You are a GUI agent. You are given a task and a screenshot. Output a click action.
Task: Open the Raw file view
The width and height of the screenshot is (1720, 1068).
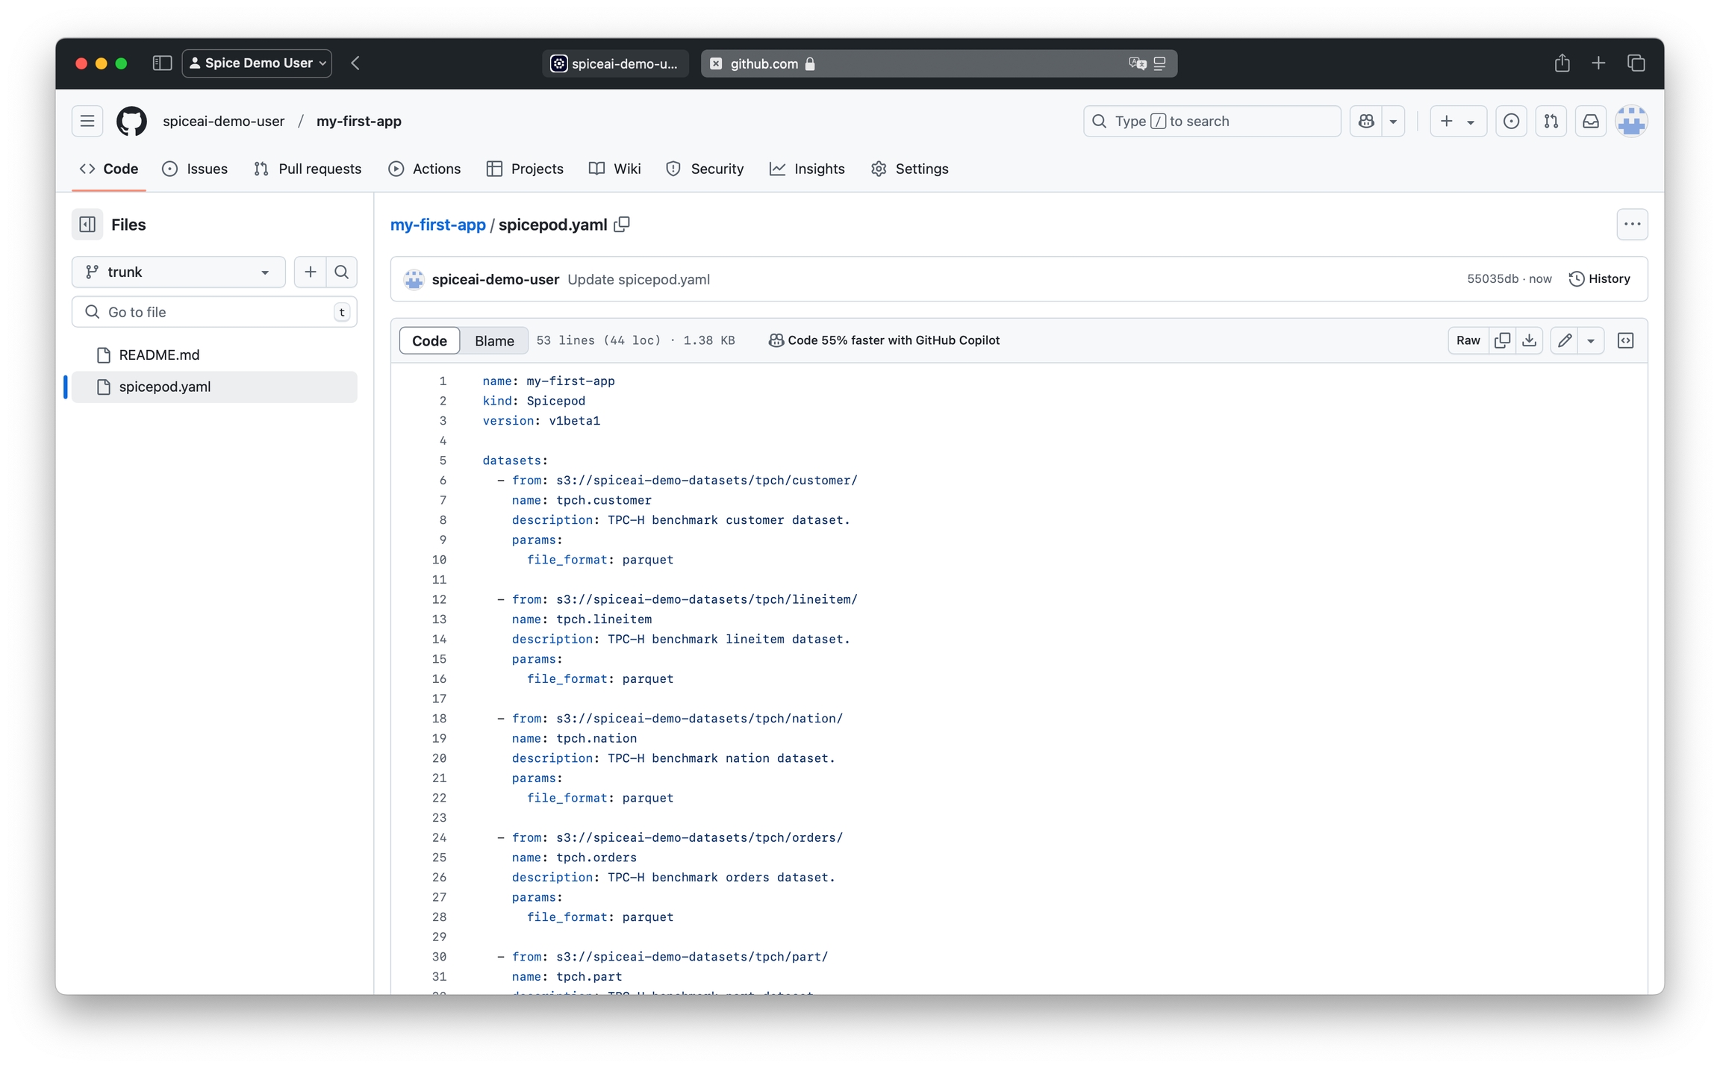pyautogui.click(x=1467, y=340)
